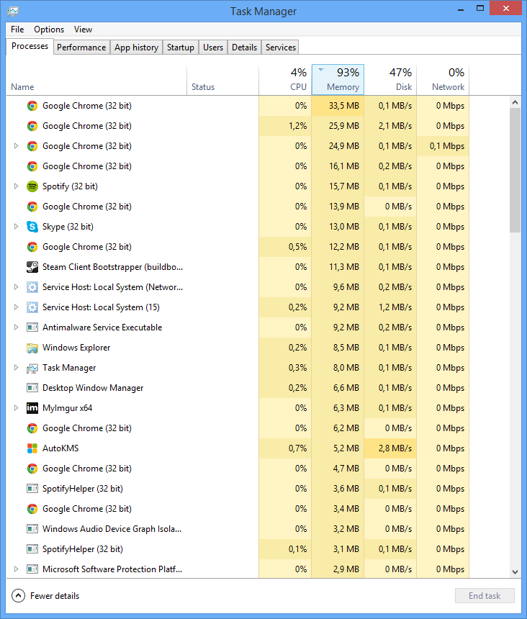Screen dimensions: 527x619
Task: Expand the Google Chrome 24,9 MB process group
Action: (x=16, y=146)
